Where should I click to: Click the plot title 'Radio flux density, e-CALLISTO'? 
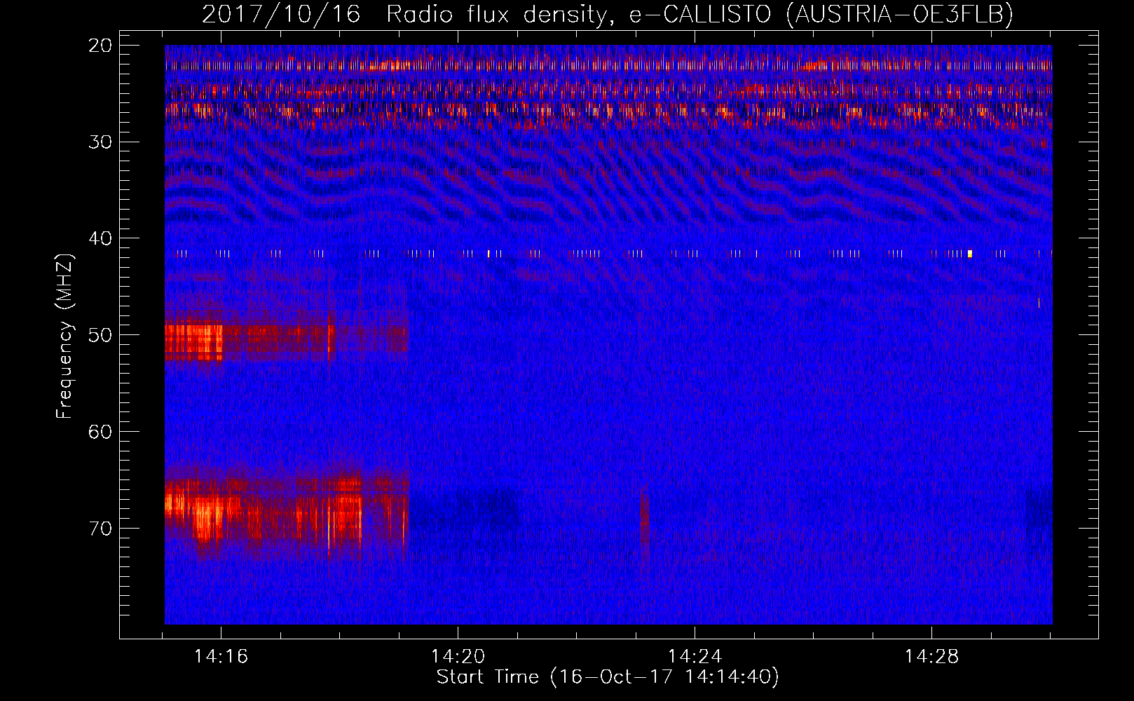pos(579,14)
